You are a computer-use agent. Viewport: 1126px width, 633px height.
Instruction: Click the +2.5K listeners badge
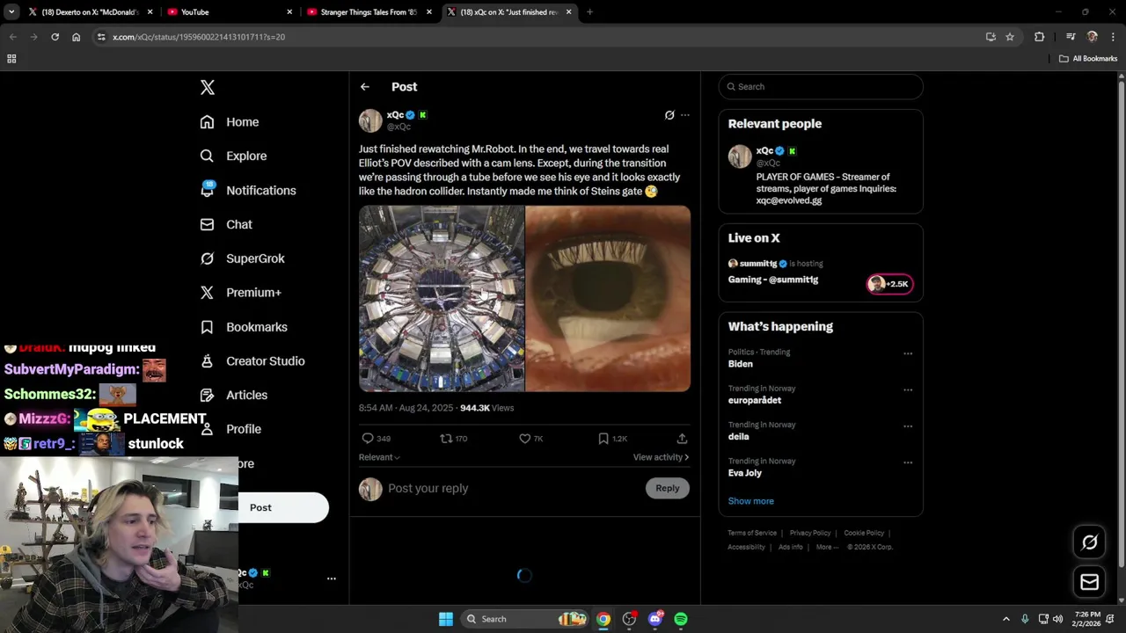pyautogui.click(x=889, y=283)
